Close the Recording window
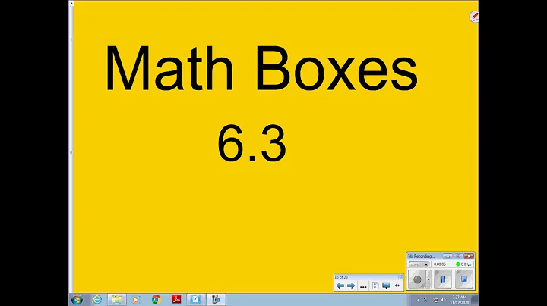 pyautogui.click(x=469, y=256)
